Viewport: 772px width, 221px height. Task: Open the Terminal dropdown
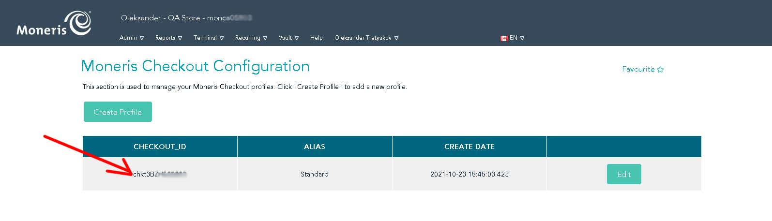pos(209,38)
